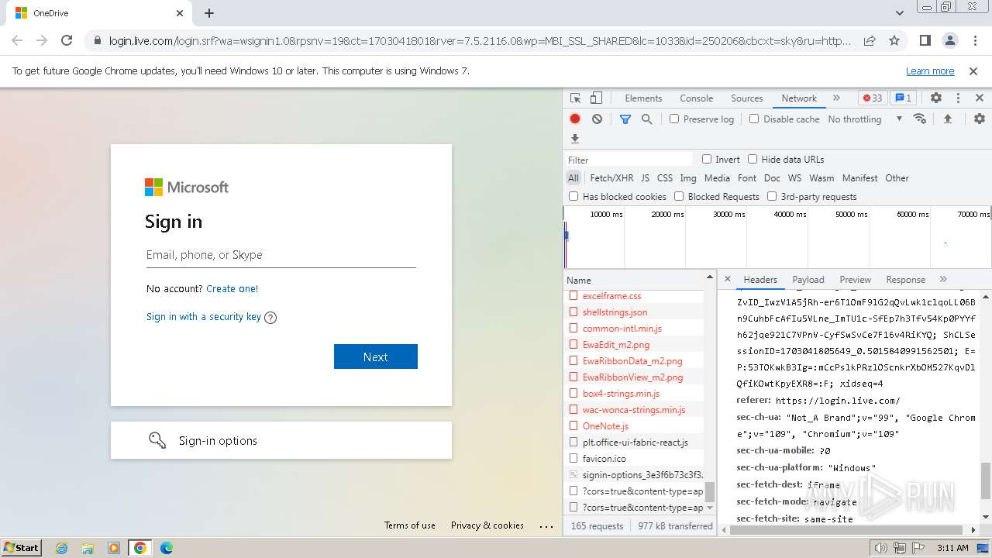Open Internet Explorer from the taskbar
Image resolution: width=992 pixels, height=558 pixels.
tap(61, 548)
